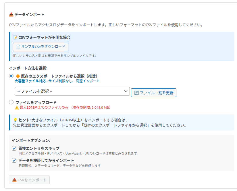Image resolution: width=237 pixels, height=191 pixels.
Task: Click the outbox icon in CSVをインポート button
Action: pos(14,180)
